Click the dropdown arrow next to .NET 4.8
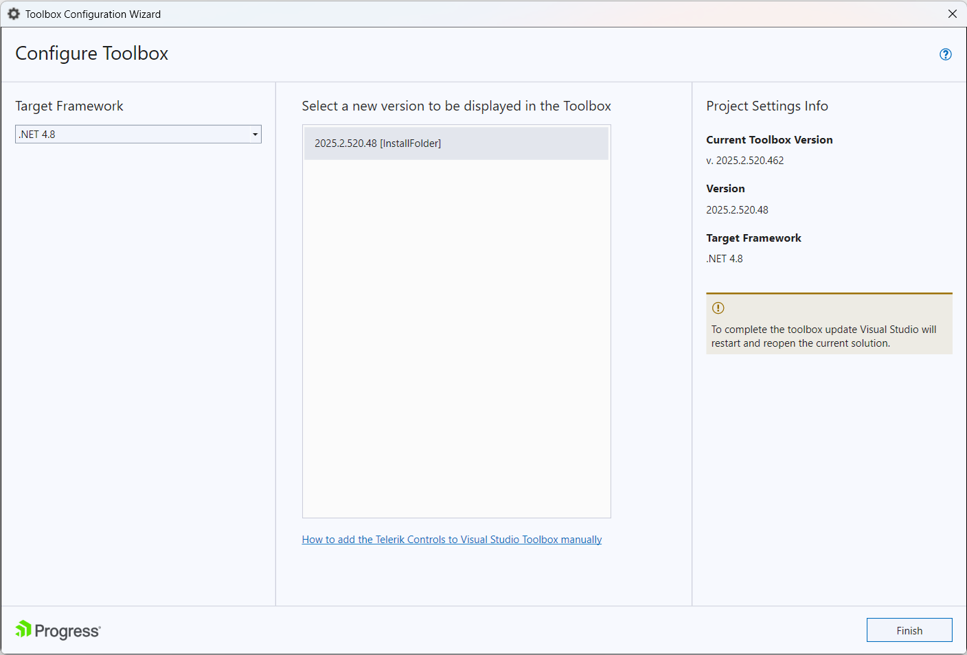This screenshot has height=655, width=967. tap(255, 134)
